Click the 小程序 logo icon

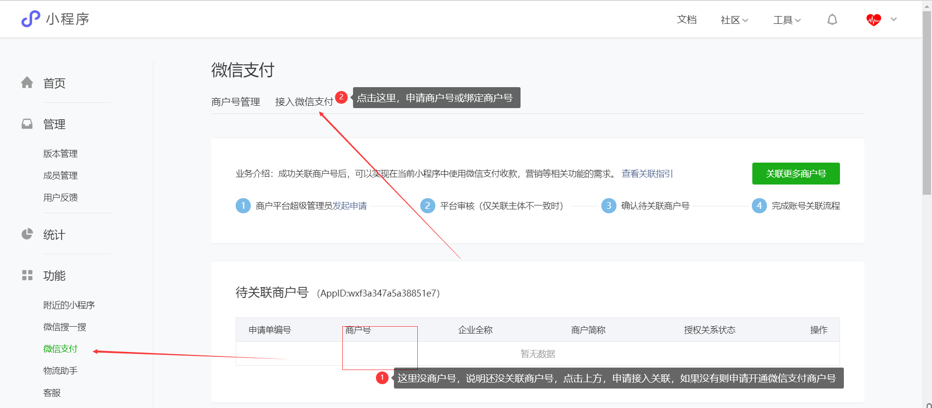coord(31,19)
